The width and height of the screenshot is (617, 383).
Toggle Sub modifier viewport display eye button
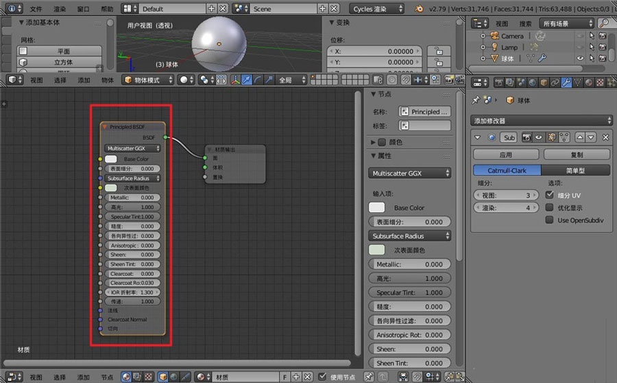click(539, 137)
